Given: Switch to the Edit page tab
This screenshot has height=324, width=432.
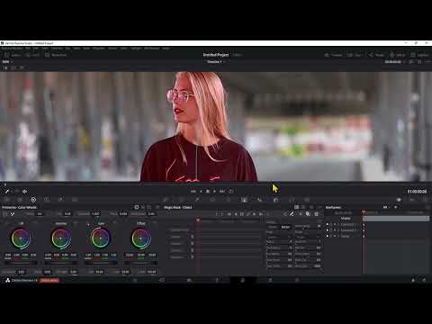Looking at the screenshot, I should click(189, 280).
